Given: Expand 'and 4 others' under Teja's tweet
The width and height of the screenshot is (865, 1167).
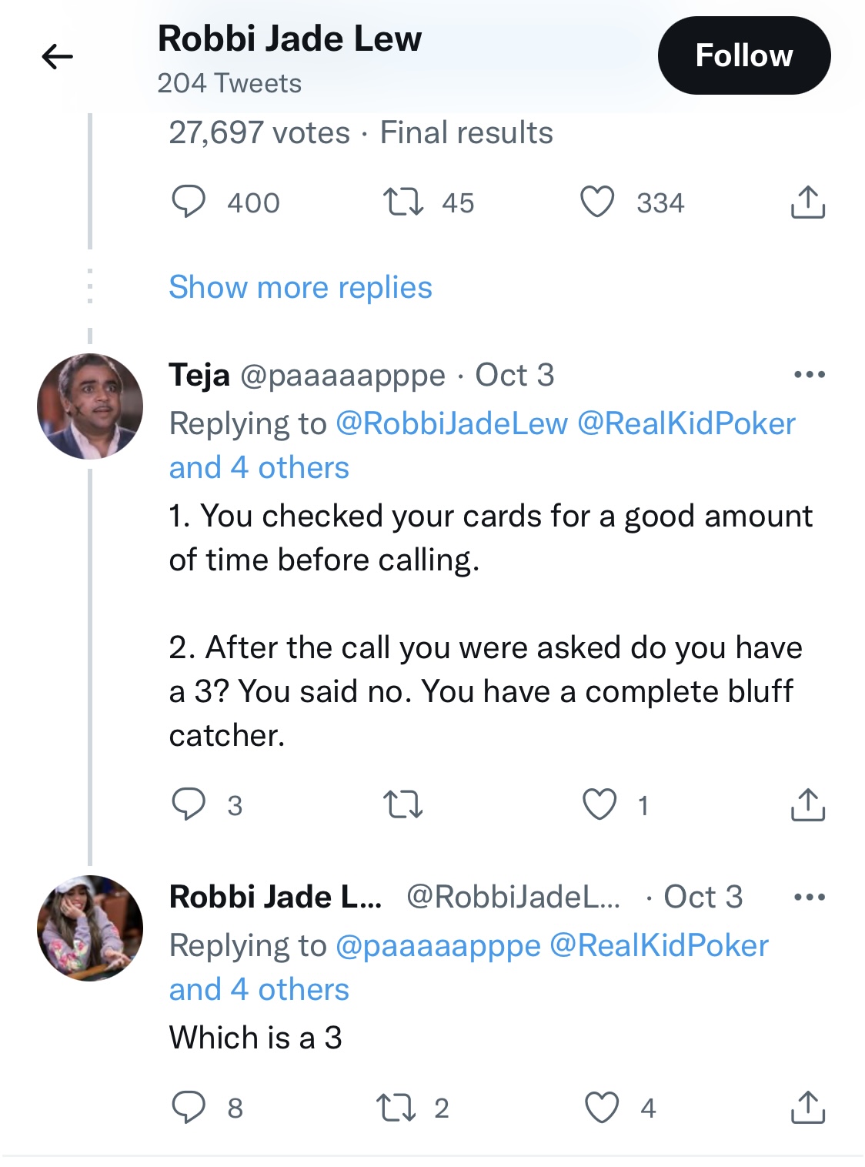Looking at the screenshot, I should (259, 467).
